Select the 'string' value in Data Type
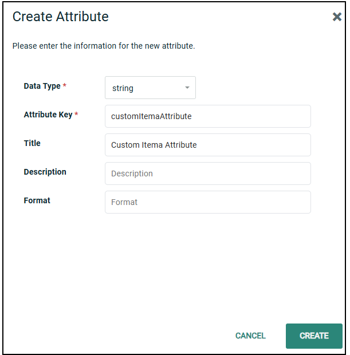Screen dimensions: 350x355 (x=123, y=88)
